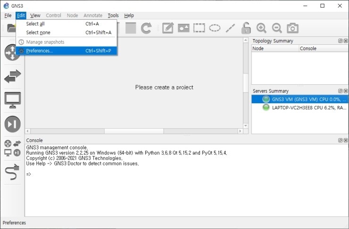Click the Console column header in Topology Summary

click(x=324, y=49)
